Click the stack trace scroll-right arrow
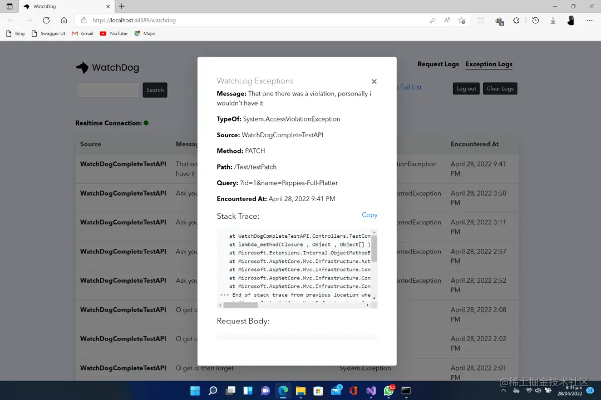The image size is (601, 400). tap(367, 305)
